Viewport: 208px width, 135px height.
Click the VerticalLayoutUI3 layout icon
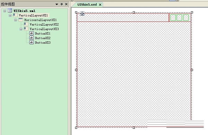[x=26, y=29]
